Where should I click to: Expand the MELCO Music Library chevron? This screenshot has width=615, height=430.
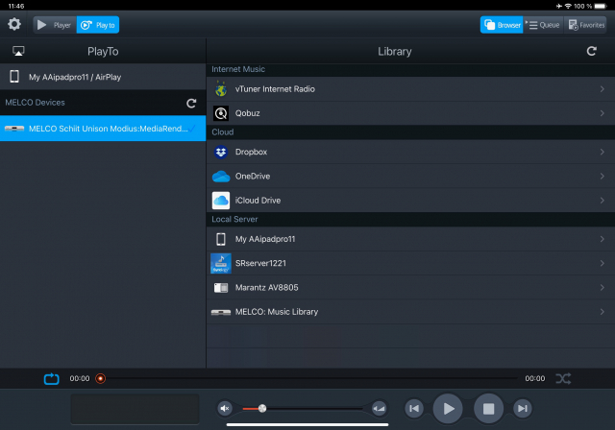pyautogui.click(x=603, y=312)
